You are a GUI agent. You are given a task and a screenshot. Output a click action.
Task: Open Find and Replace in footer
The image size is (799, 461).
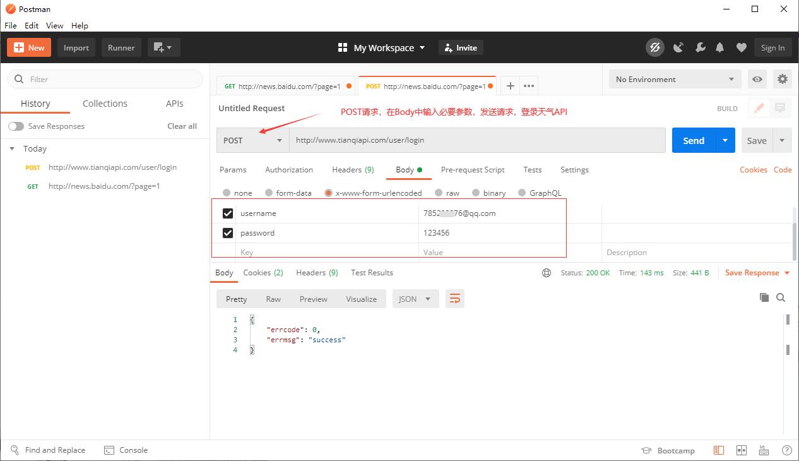click(48, 450)
